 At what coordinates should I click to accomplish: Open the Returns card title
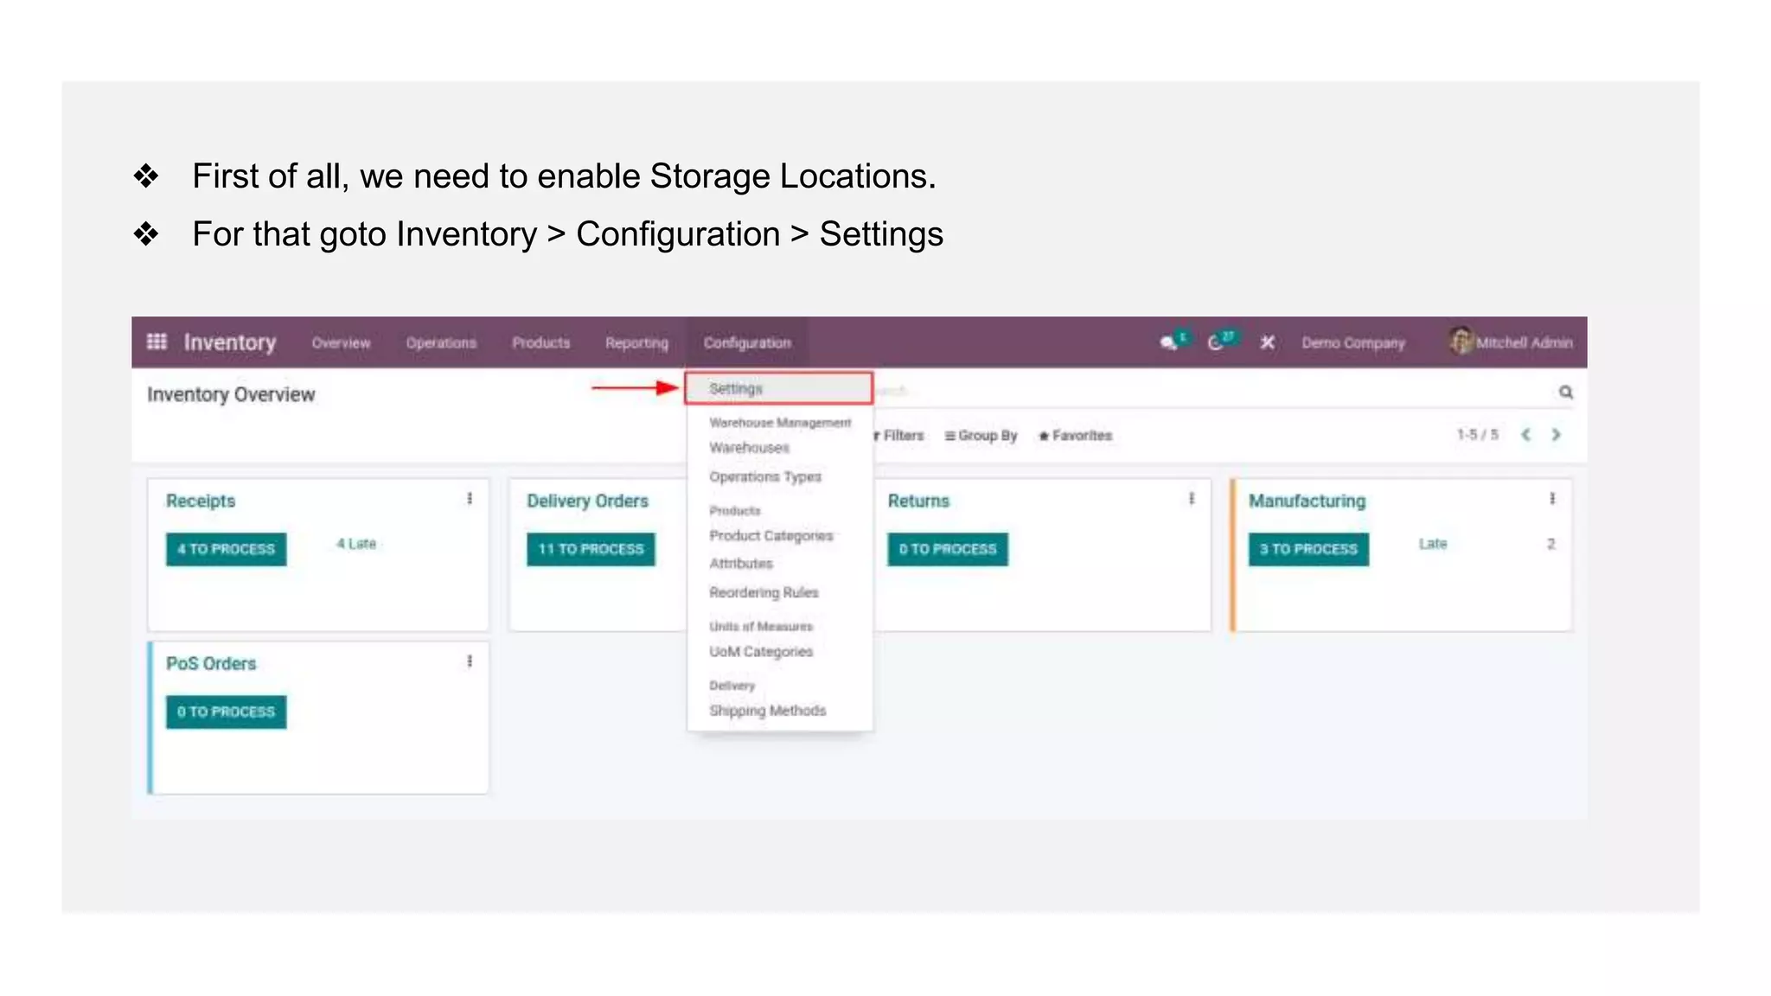[x=918, y=501]
